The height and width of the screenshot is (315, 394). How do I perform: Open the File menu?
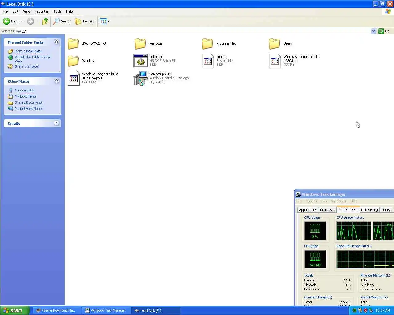point(5,11)
